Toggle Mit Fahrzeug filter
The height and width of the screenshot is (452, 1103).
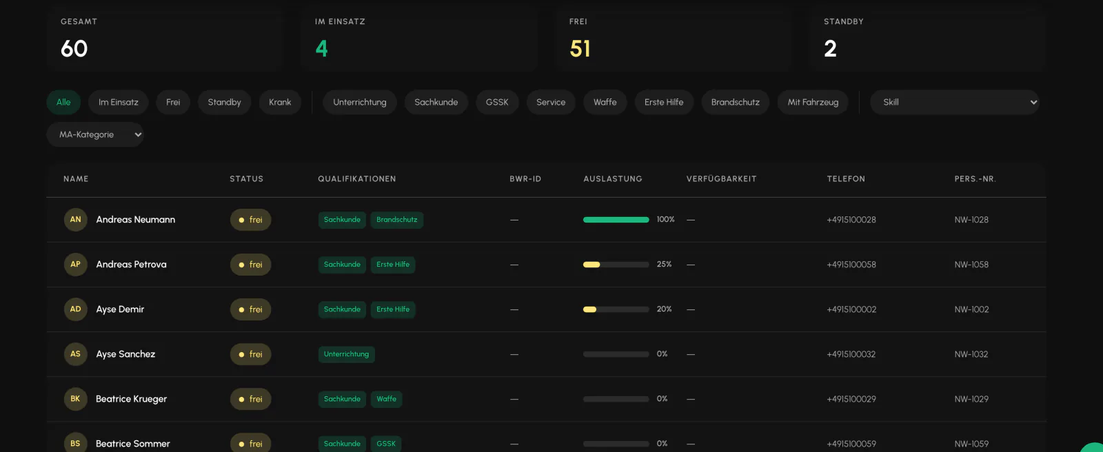point(813,102)
